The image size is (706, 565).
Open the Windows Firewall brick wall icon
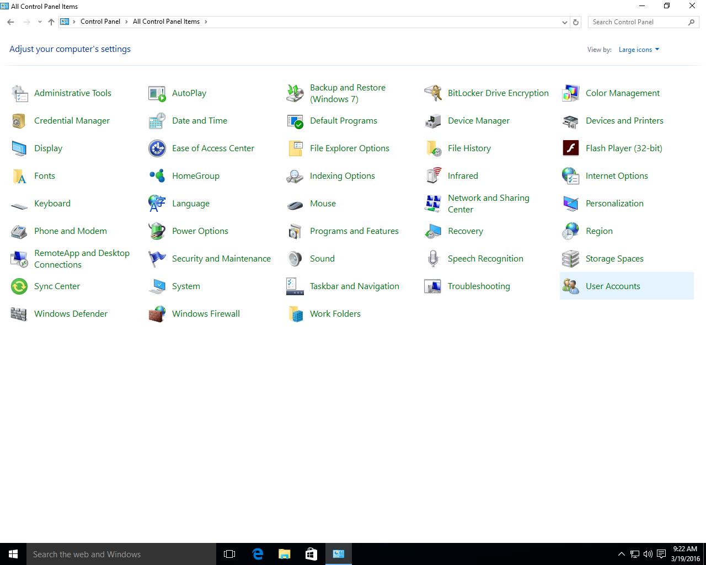click(x=157, y=314)
